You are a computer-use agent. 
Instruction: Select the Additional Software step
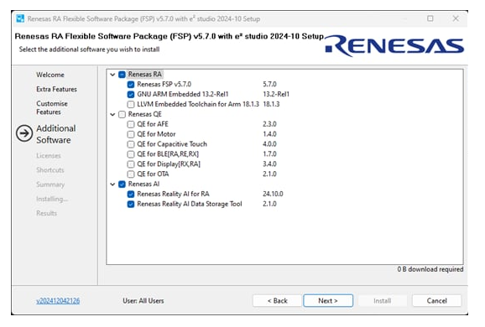pos(55,134)
